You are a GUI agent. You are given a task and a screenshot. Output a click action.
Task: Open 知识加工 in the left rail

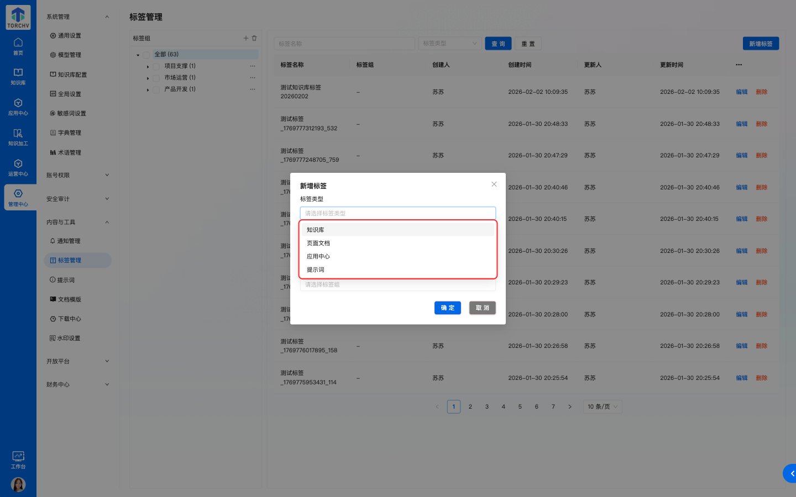(x=18, y=137)
